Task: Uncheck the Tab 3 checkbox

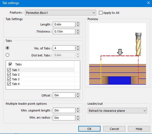Action: point(9,79)
